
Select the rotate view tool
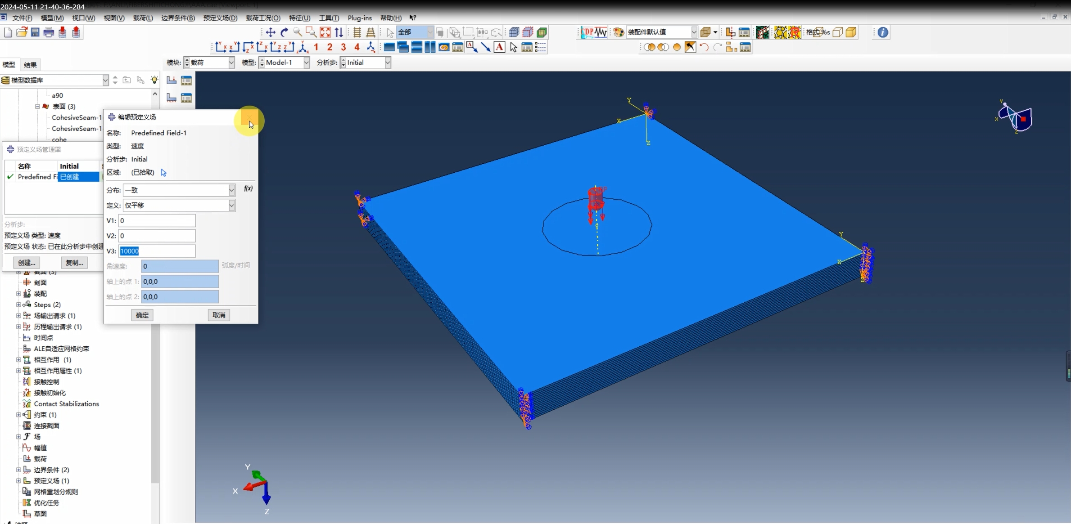(x=284, y=32)
